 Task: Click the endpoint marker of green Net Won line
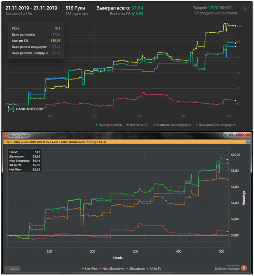(x=228, y=160)
